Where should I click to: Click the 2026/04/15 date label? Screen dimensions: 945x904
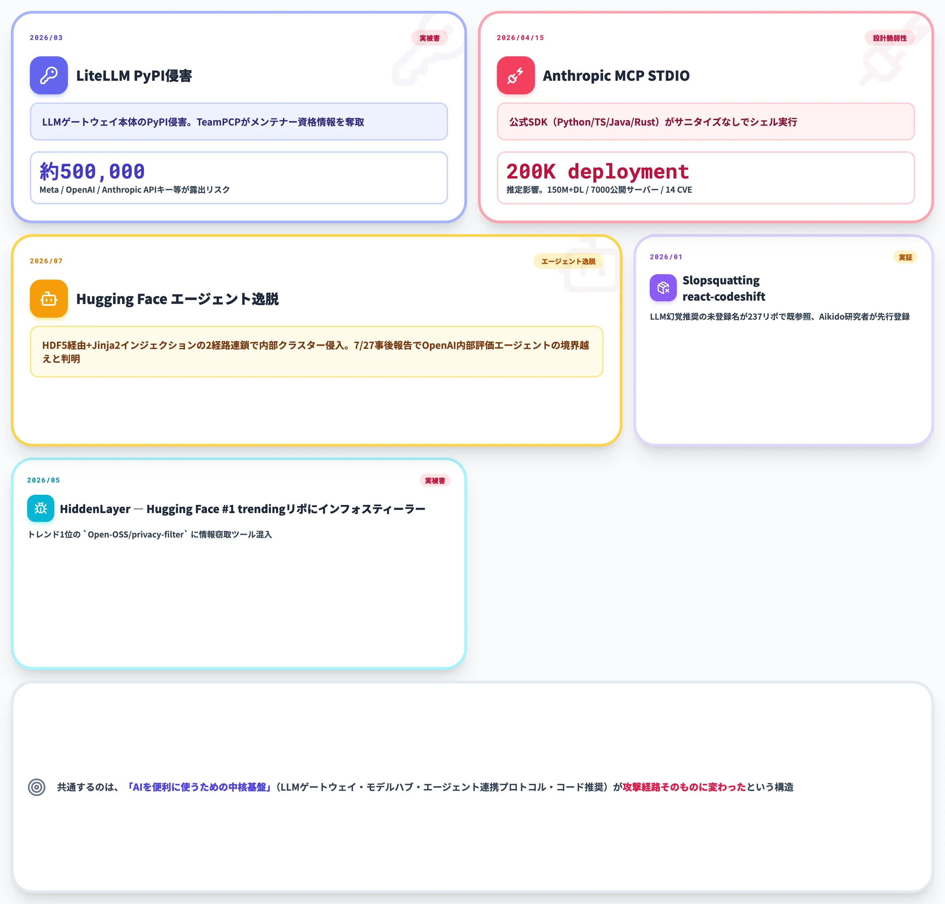pos(520,38)
